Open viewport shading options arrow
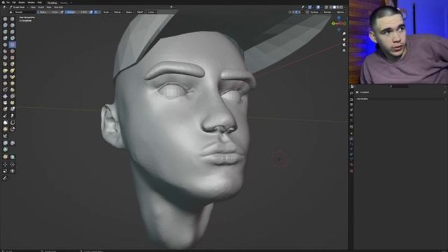Viewport: 448px width, 252px height. tap(345, 7)
